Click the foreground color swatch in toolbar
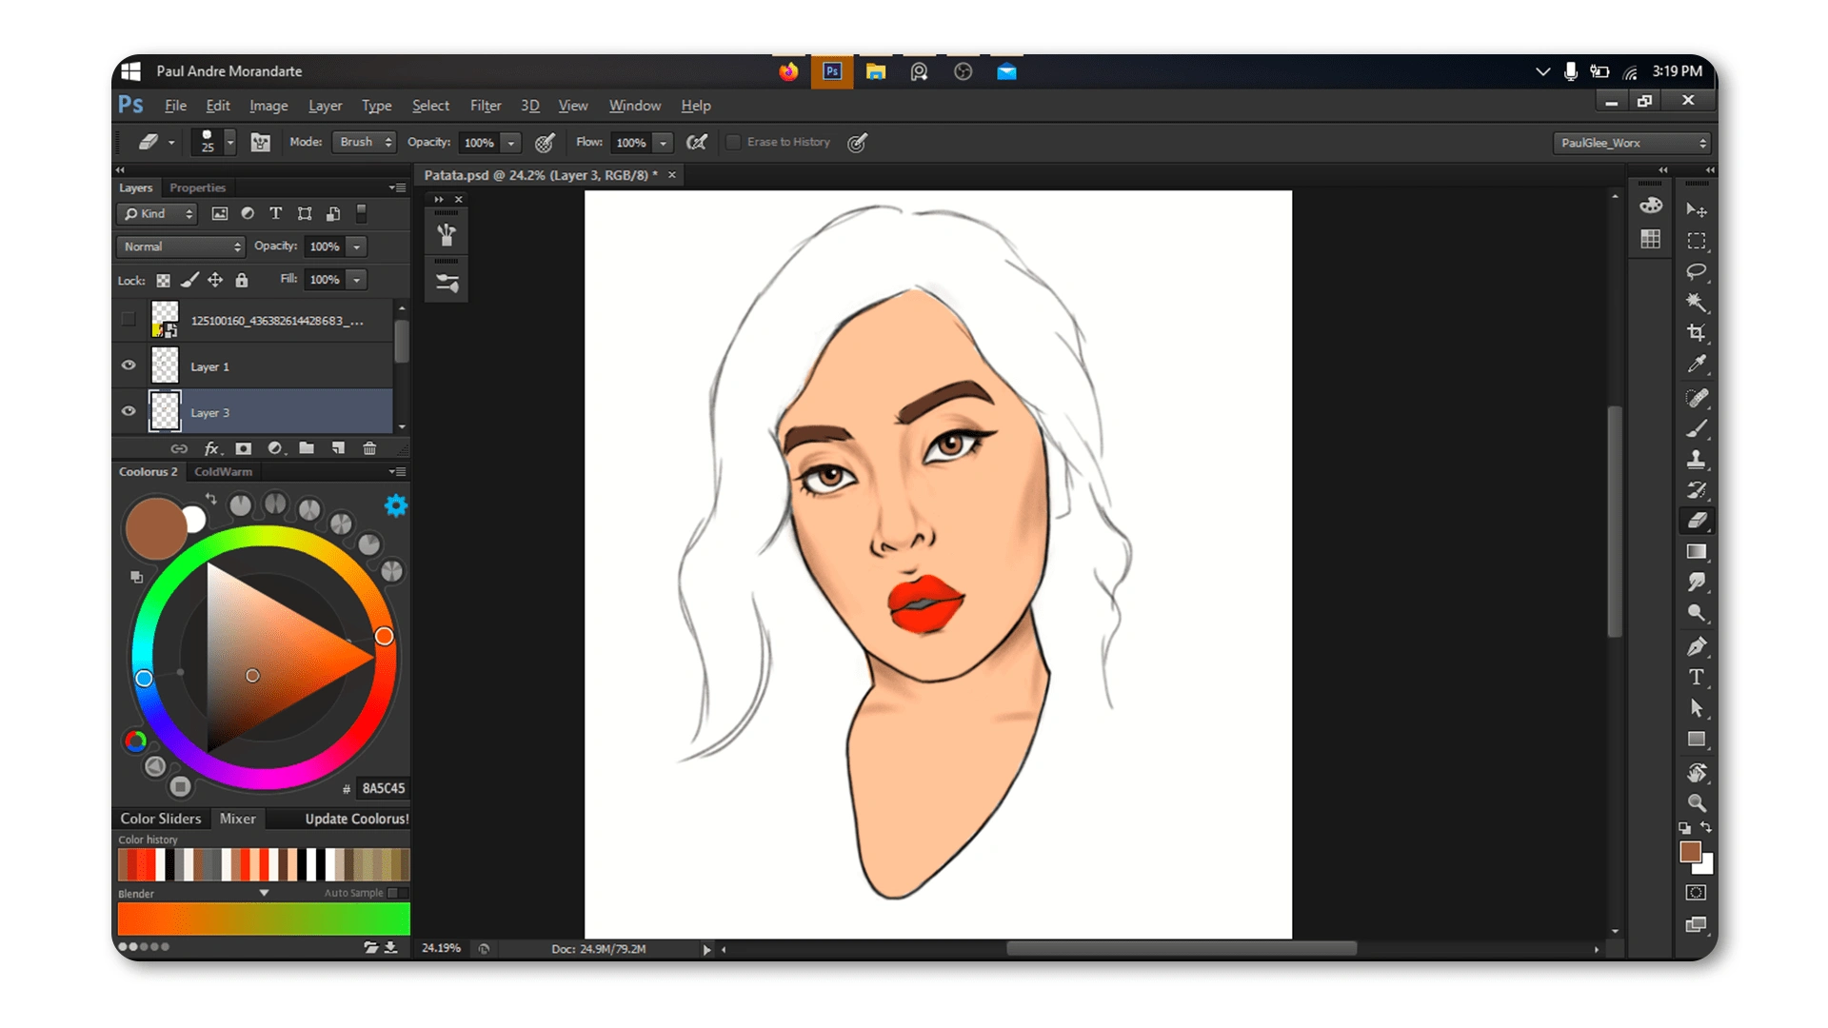 tap(1690, 852)
